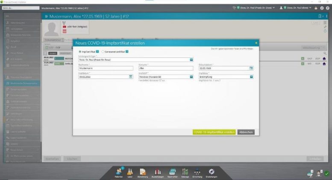Viewport: 332px width, 180px height.
Task: Open the Labor module in the dock
Action: pyautogui.click(x=129, y=170)
